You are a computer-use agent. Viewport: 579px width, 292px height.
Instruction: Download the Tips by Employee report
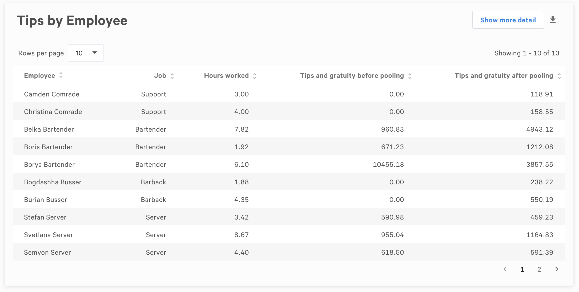click(553, 19)
